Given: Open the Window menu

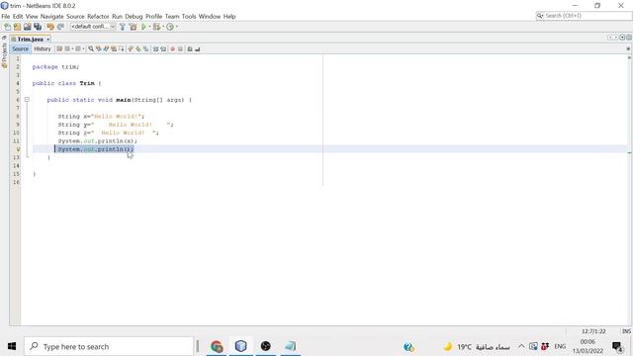Looking at the screenshot, I should coord(210,16).
